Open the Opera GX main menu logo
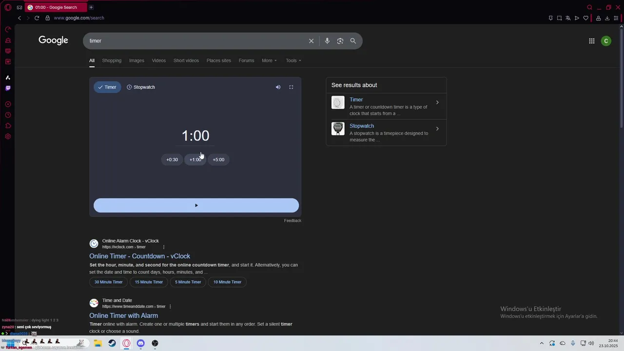624x351 pixels. tap(8, 7)
